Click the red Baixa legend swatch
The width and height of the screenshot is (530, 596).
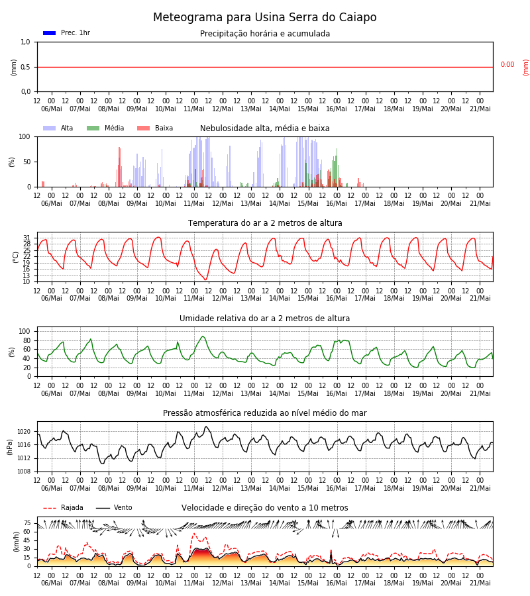[x=143, y=128]
